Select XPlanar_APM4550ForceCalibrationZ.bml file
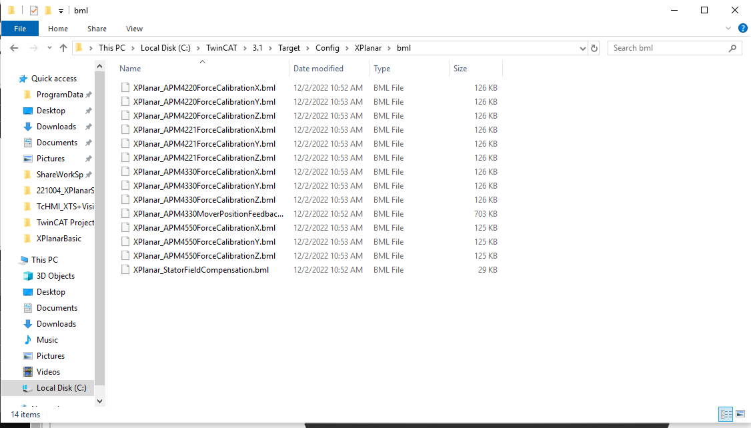Image resolution: width=751 pixels, height=428 pixels. pyautogui.click(x=204, y=255)
